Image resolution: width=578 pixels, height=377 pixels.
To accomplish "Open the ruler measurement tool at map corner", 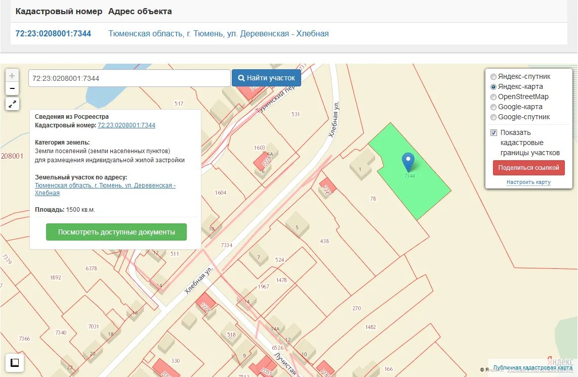I will coord(15,363).
